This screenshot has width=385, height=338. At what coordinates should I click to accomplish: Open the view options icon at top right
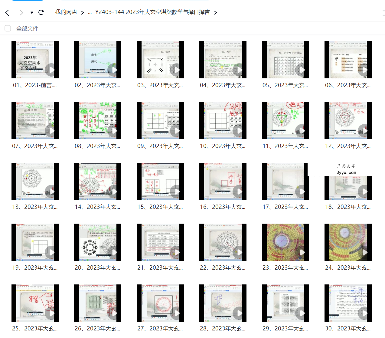[x=383, y=13]
